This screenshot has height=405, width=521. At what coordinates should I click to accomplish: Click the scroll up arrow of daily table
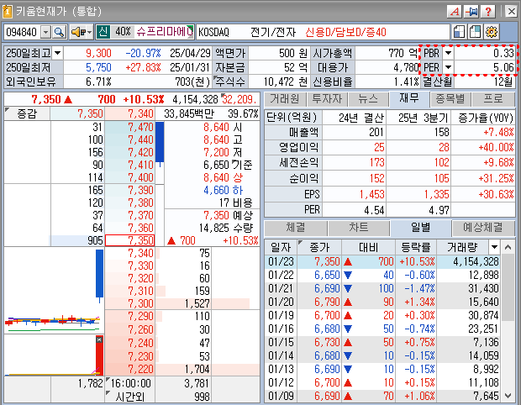[508, 247]
